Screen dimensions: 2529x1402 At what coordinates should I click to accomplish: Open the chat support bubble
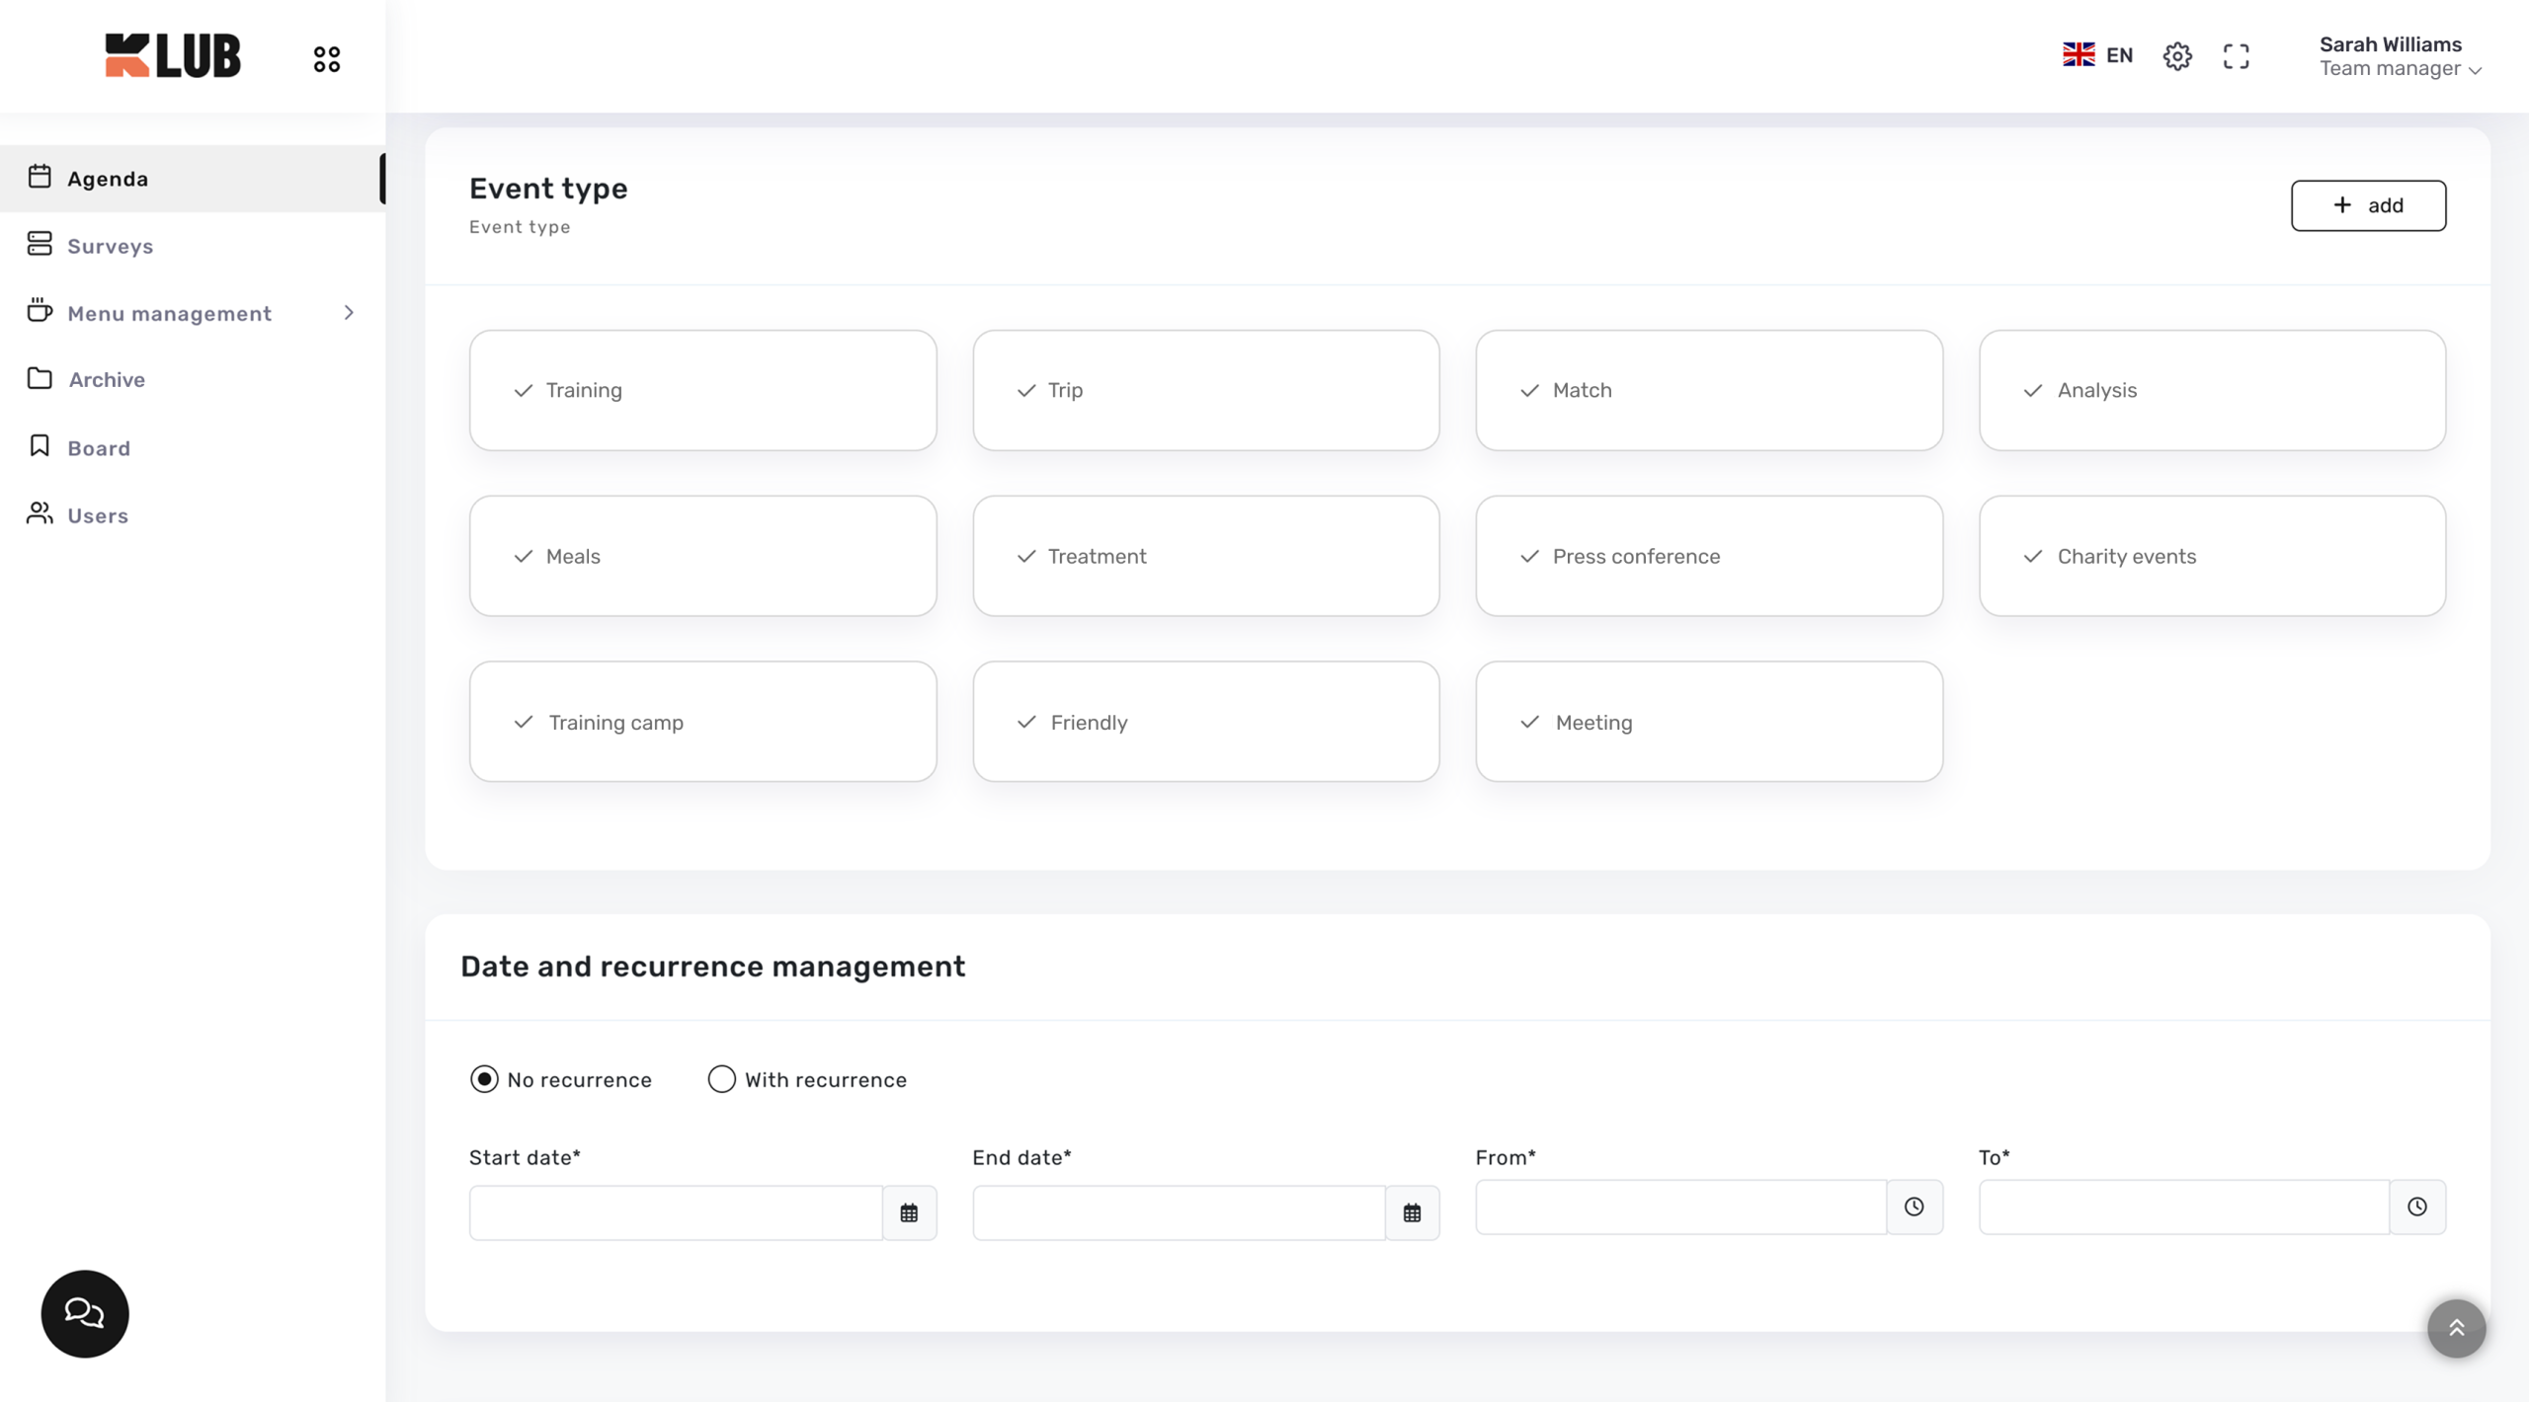[85, 1313]
